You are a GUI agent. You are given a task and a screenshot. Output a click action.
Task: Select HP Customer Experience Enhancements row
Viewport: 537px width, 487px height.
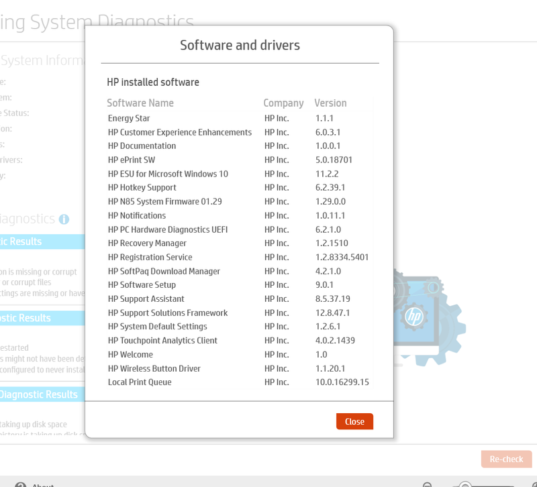tap(240, 132)
